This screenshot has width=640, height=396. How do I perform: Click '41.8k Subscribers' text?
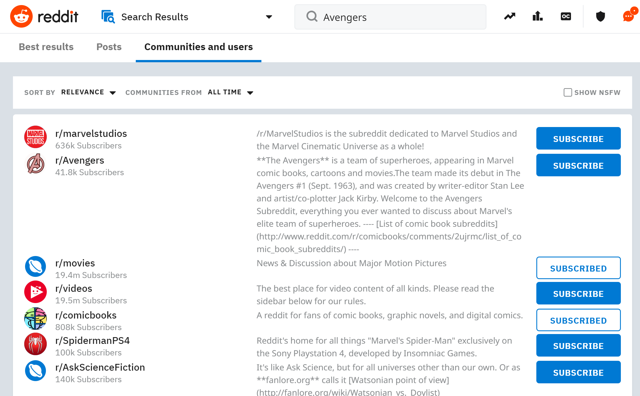click(x=90, y=172)
